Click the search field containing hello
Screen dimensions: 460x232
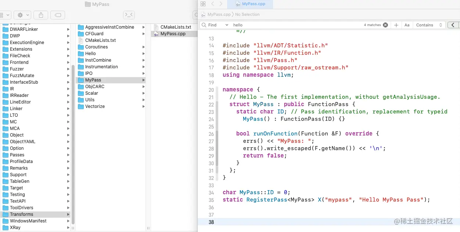pyautogui.click(x=298, y=25)
